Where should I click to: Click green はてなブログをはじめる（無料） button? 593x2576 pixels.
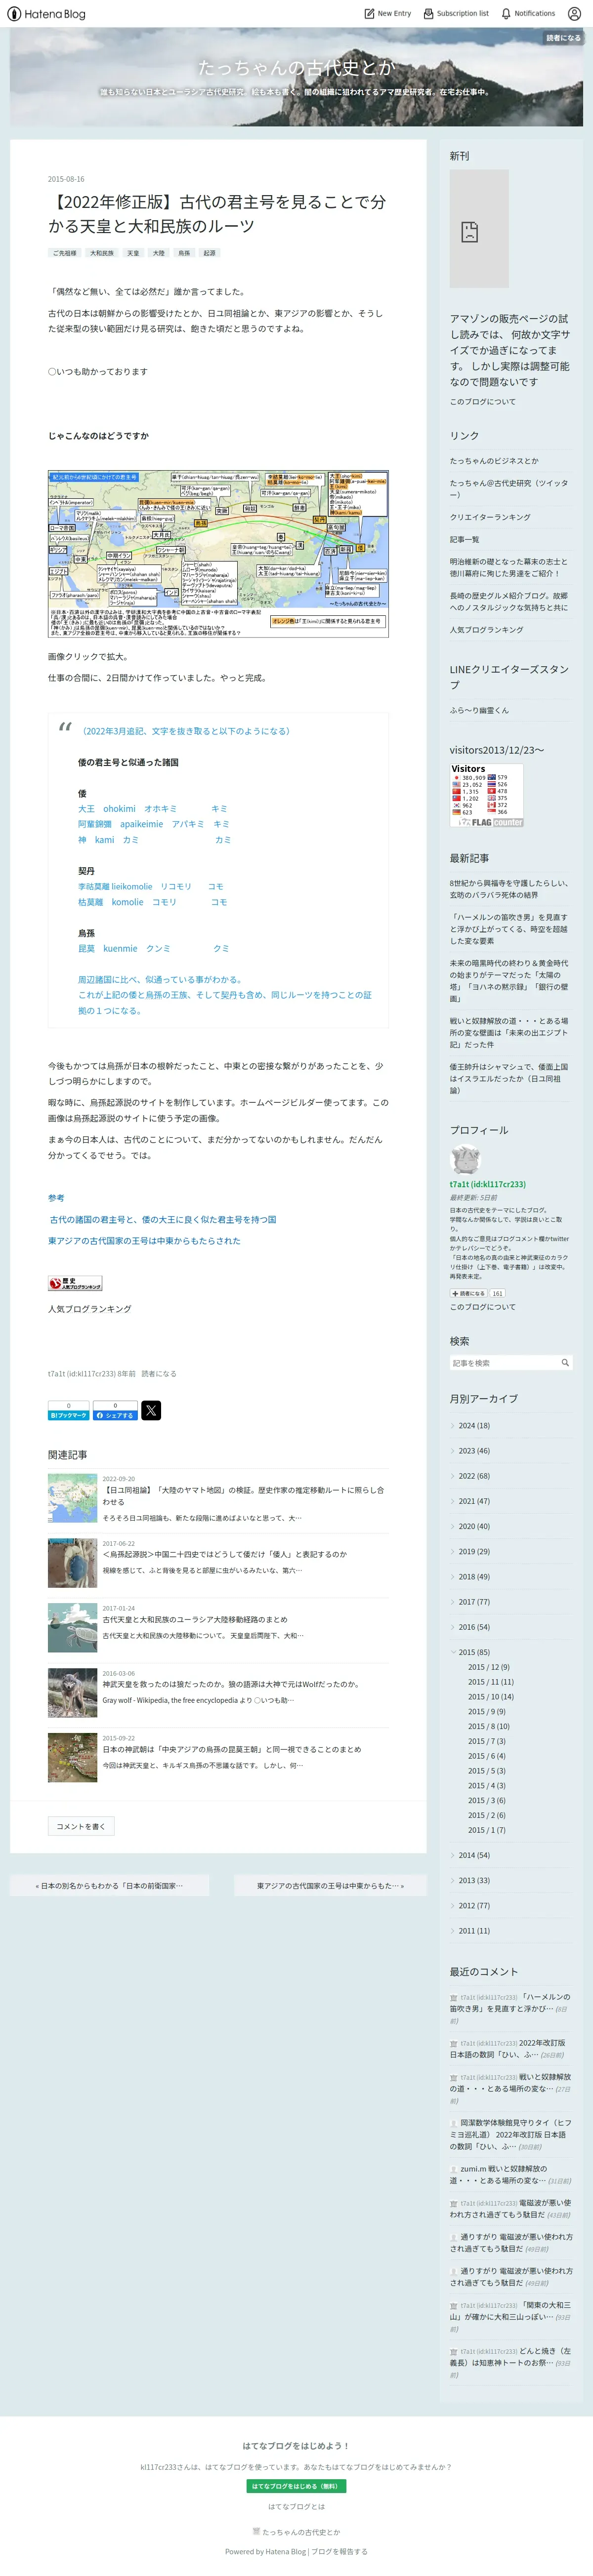click(x=296, y=2486)
